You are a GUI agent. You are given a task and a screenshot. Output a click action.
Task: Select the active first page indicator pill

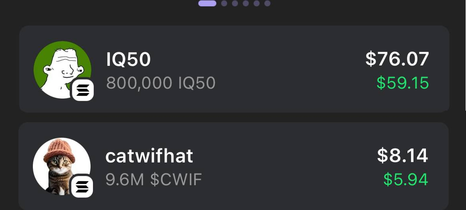click(x=207, y=4)
